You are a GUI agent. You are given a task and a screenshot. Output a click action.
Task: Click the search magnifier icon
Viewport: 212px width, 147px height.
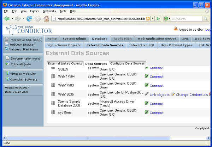(206, 19)
